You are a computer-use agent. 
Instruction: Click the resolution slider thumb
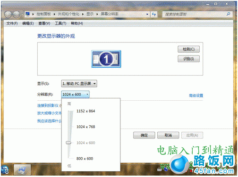click(x=68, y=143)
